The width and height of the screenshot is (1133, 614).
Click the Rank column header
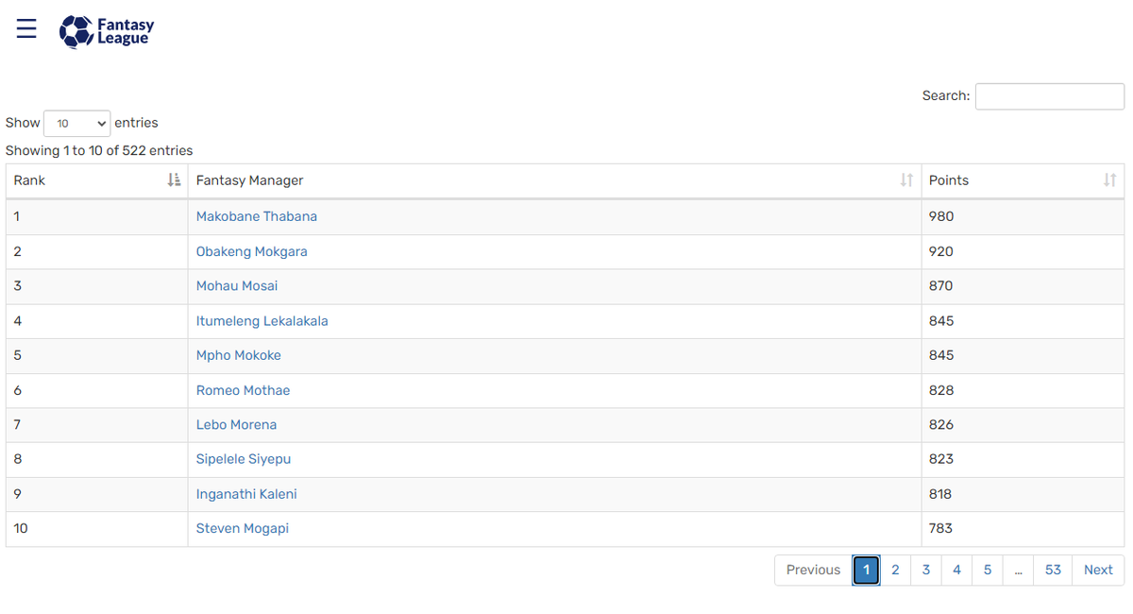point(97,180)
